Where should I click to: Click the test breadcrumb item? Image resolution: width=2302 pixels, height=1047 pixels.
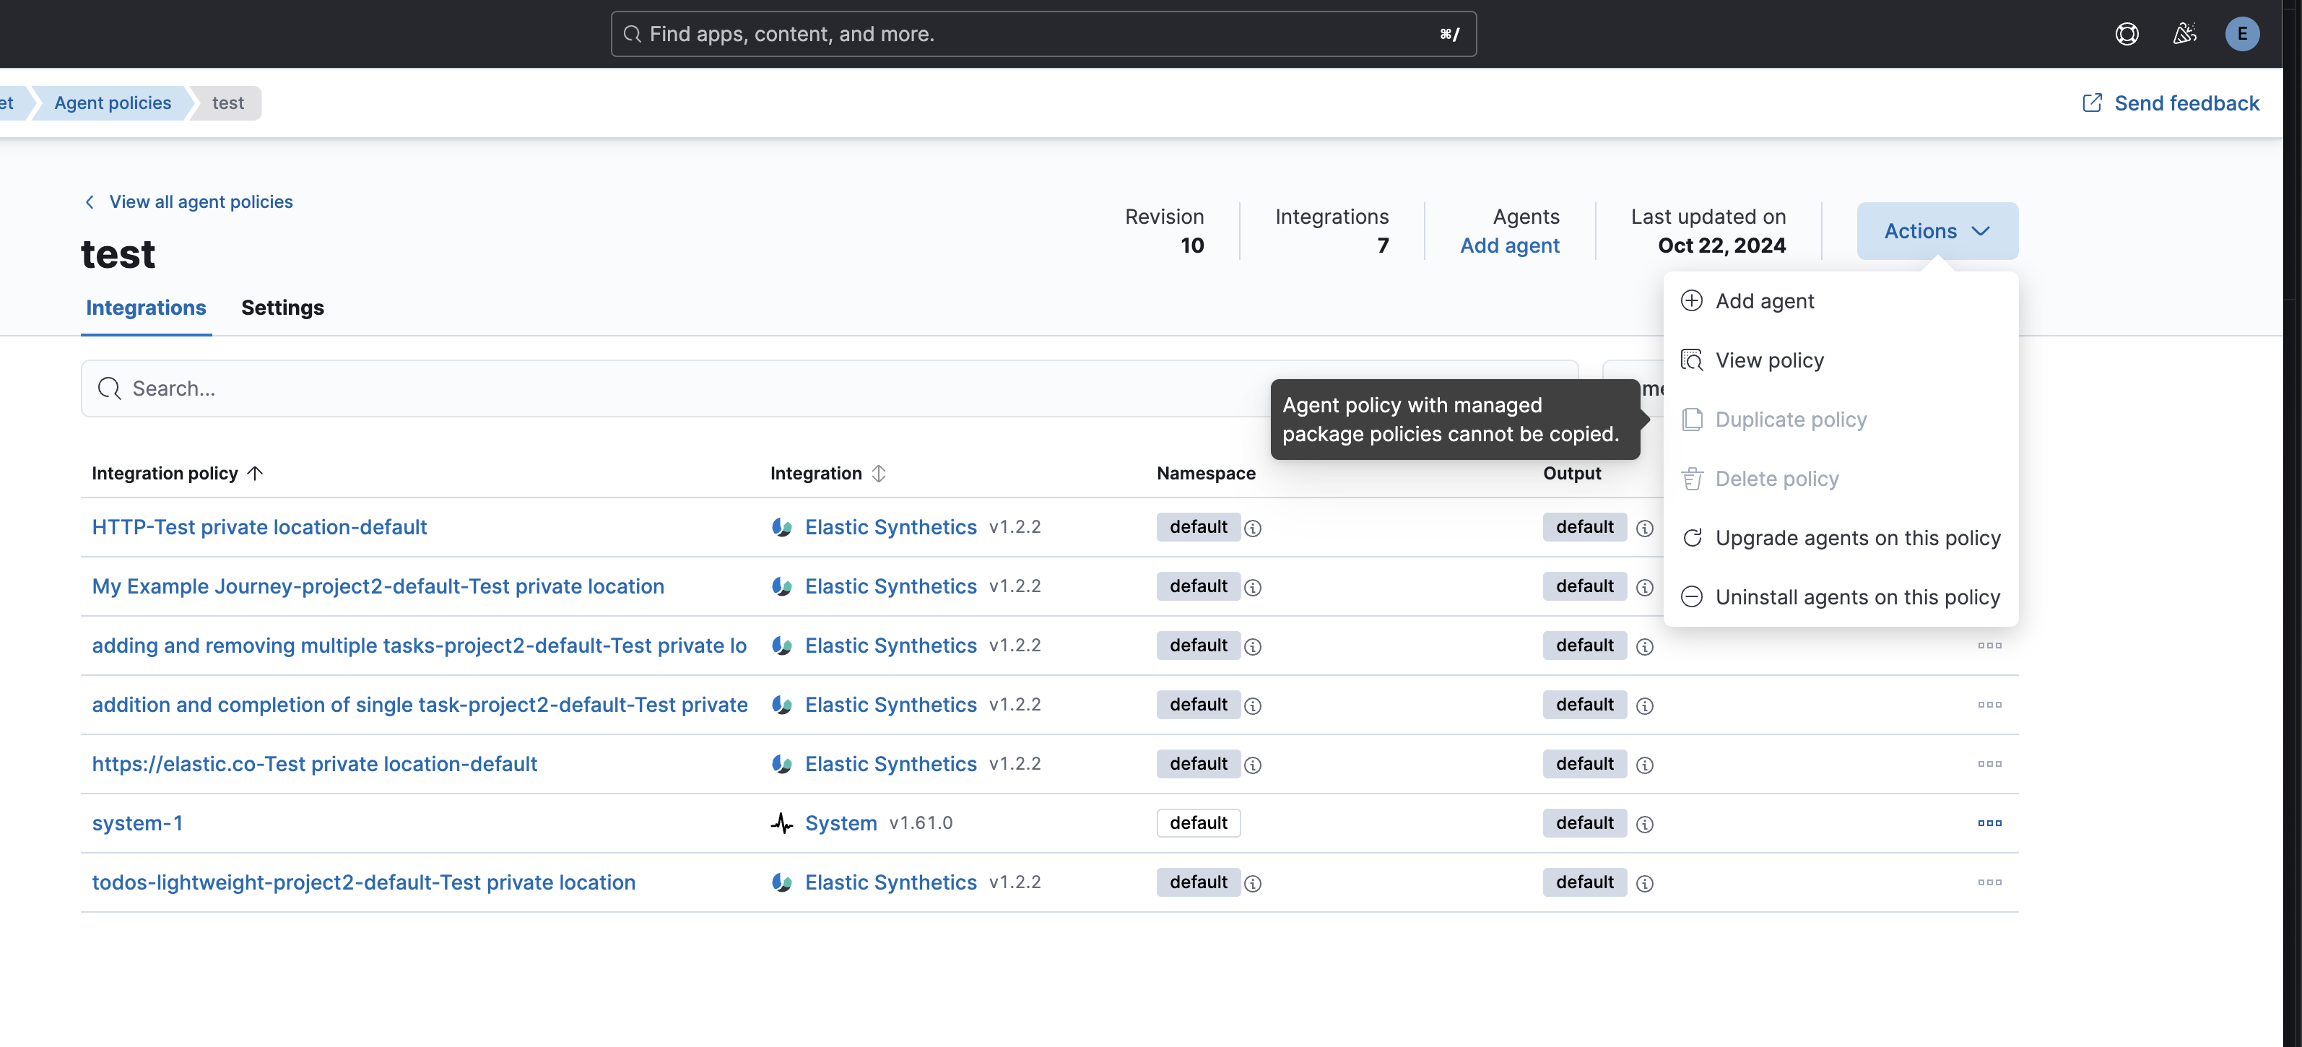click(228, 103)
